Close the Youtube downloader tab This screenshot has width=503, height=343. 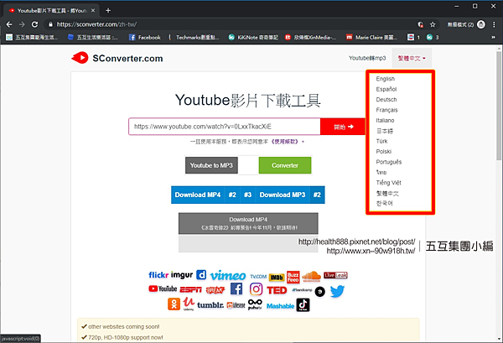pos(93,11)
